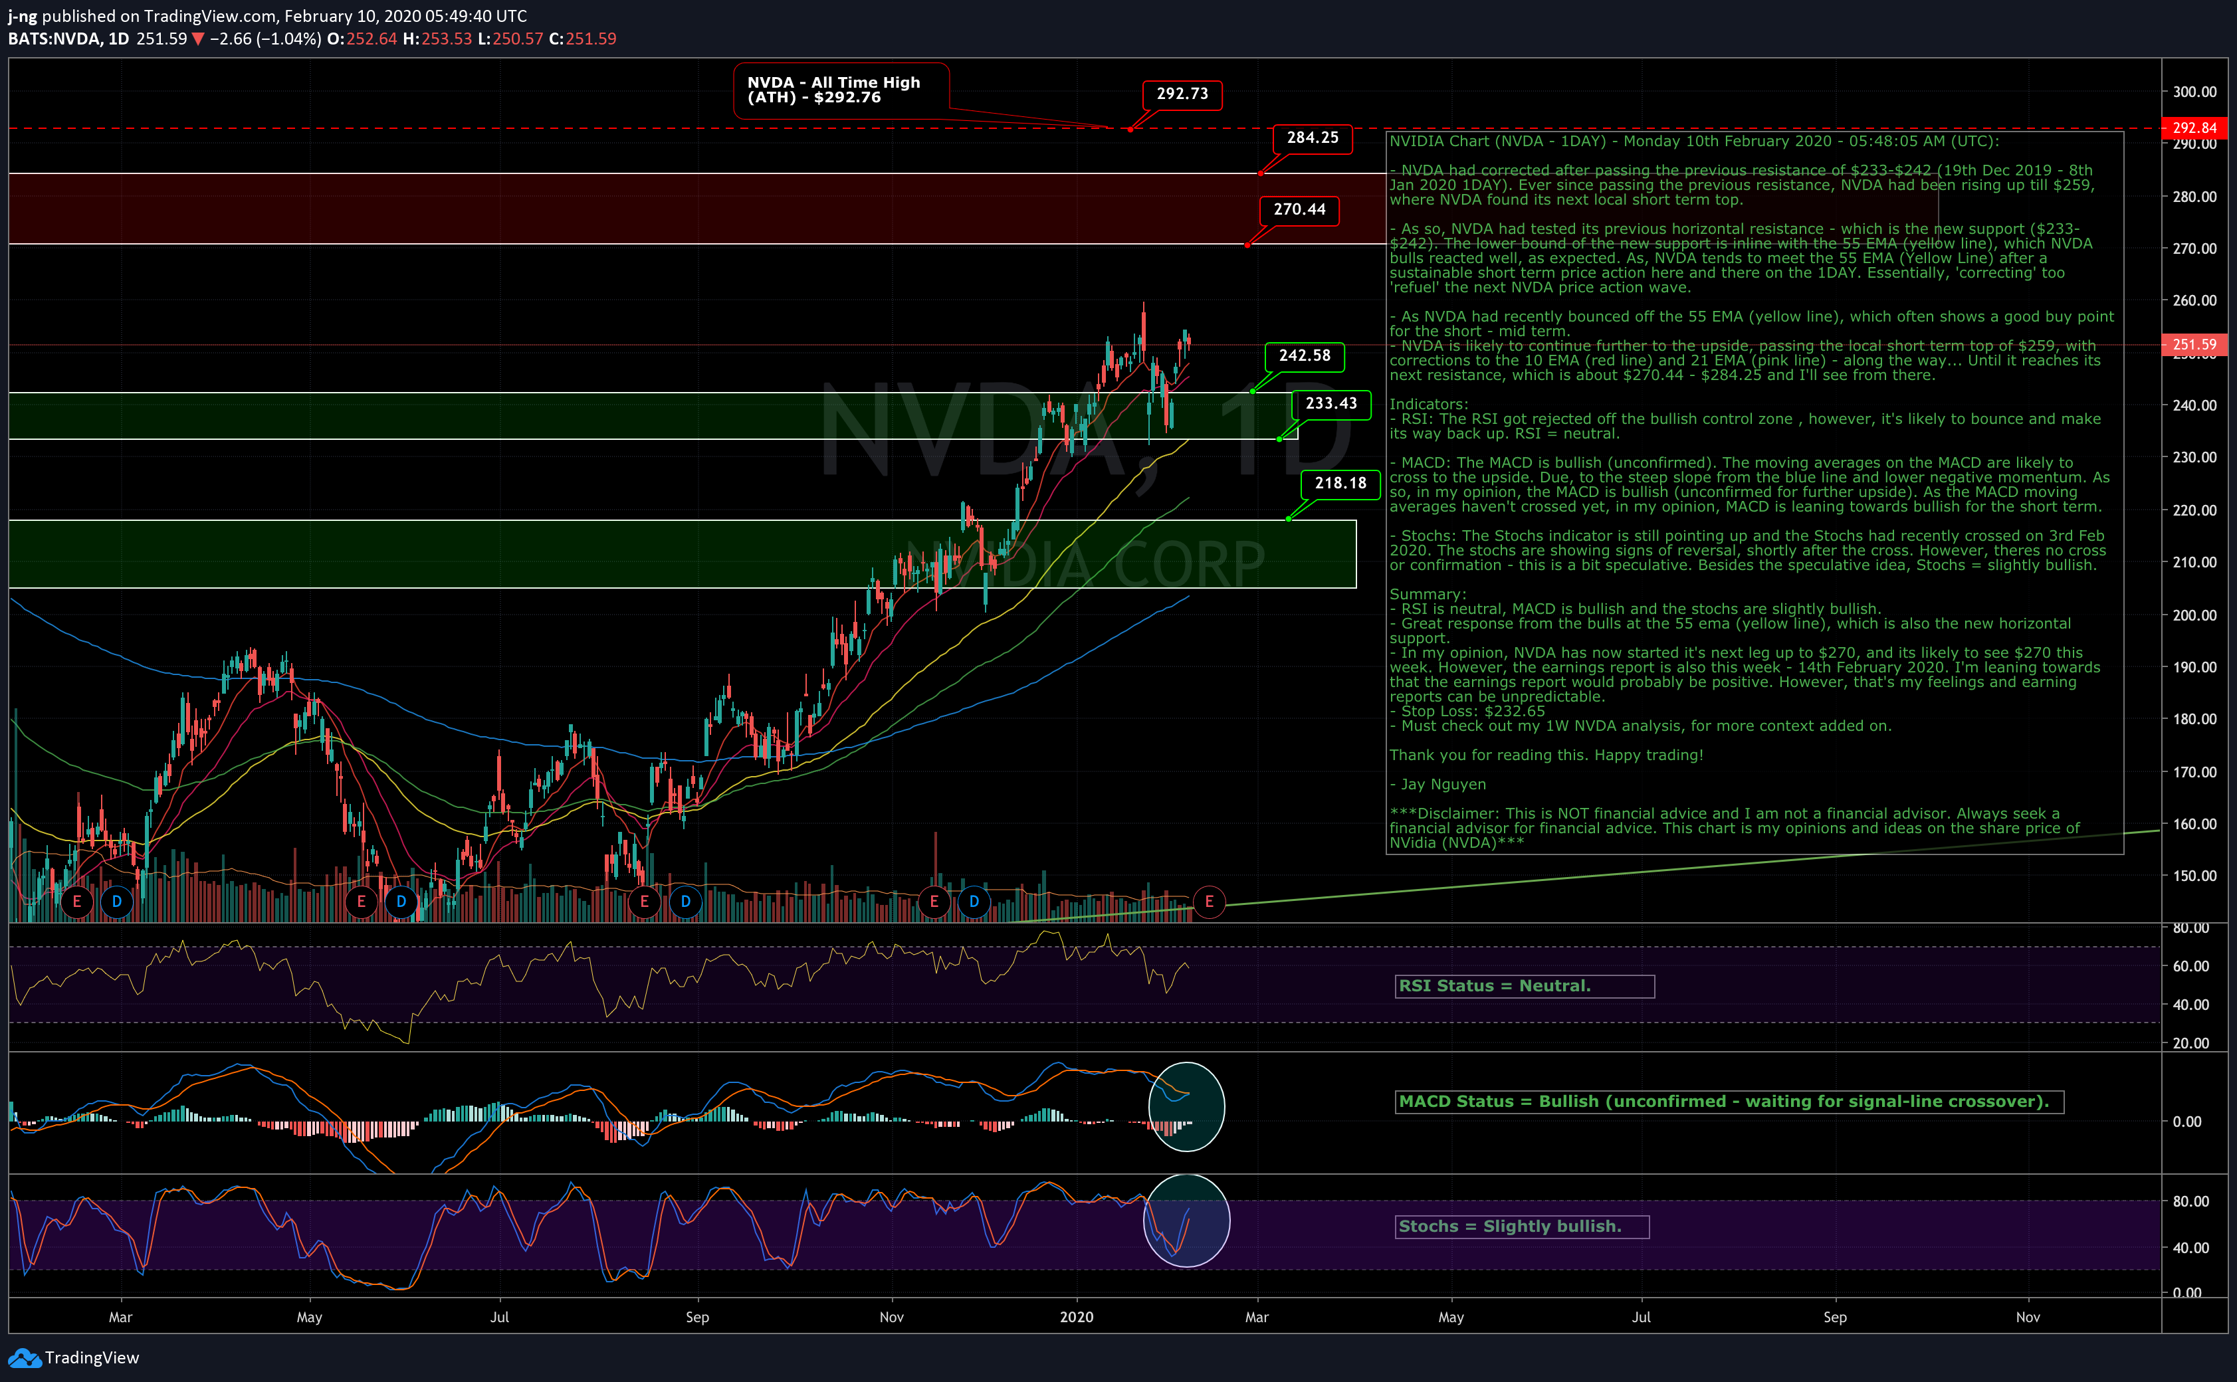Click the August 2019 dividend D marker

click(x=686, y=902)
